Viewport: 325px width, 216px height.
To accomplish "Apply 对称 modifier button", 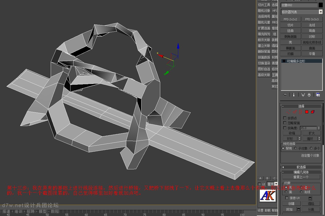I will tap(312, 37).
